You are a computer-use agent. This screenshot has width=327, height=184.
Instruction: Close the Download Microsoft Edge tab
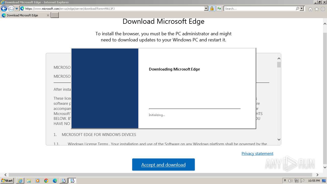[x=48, y=15]
